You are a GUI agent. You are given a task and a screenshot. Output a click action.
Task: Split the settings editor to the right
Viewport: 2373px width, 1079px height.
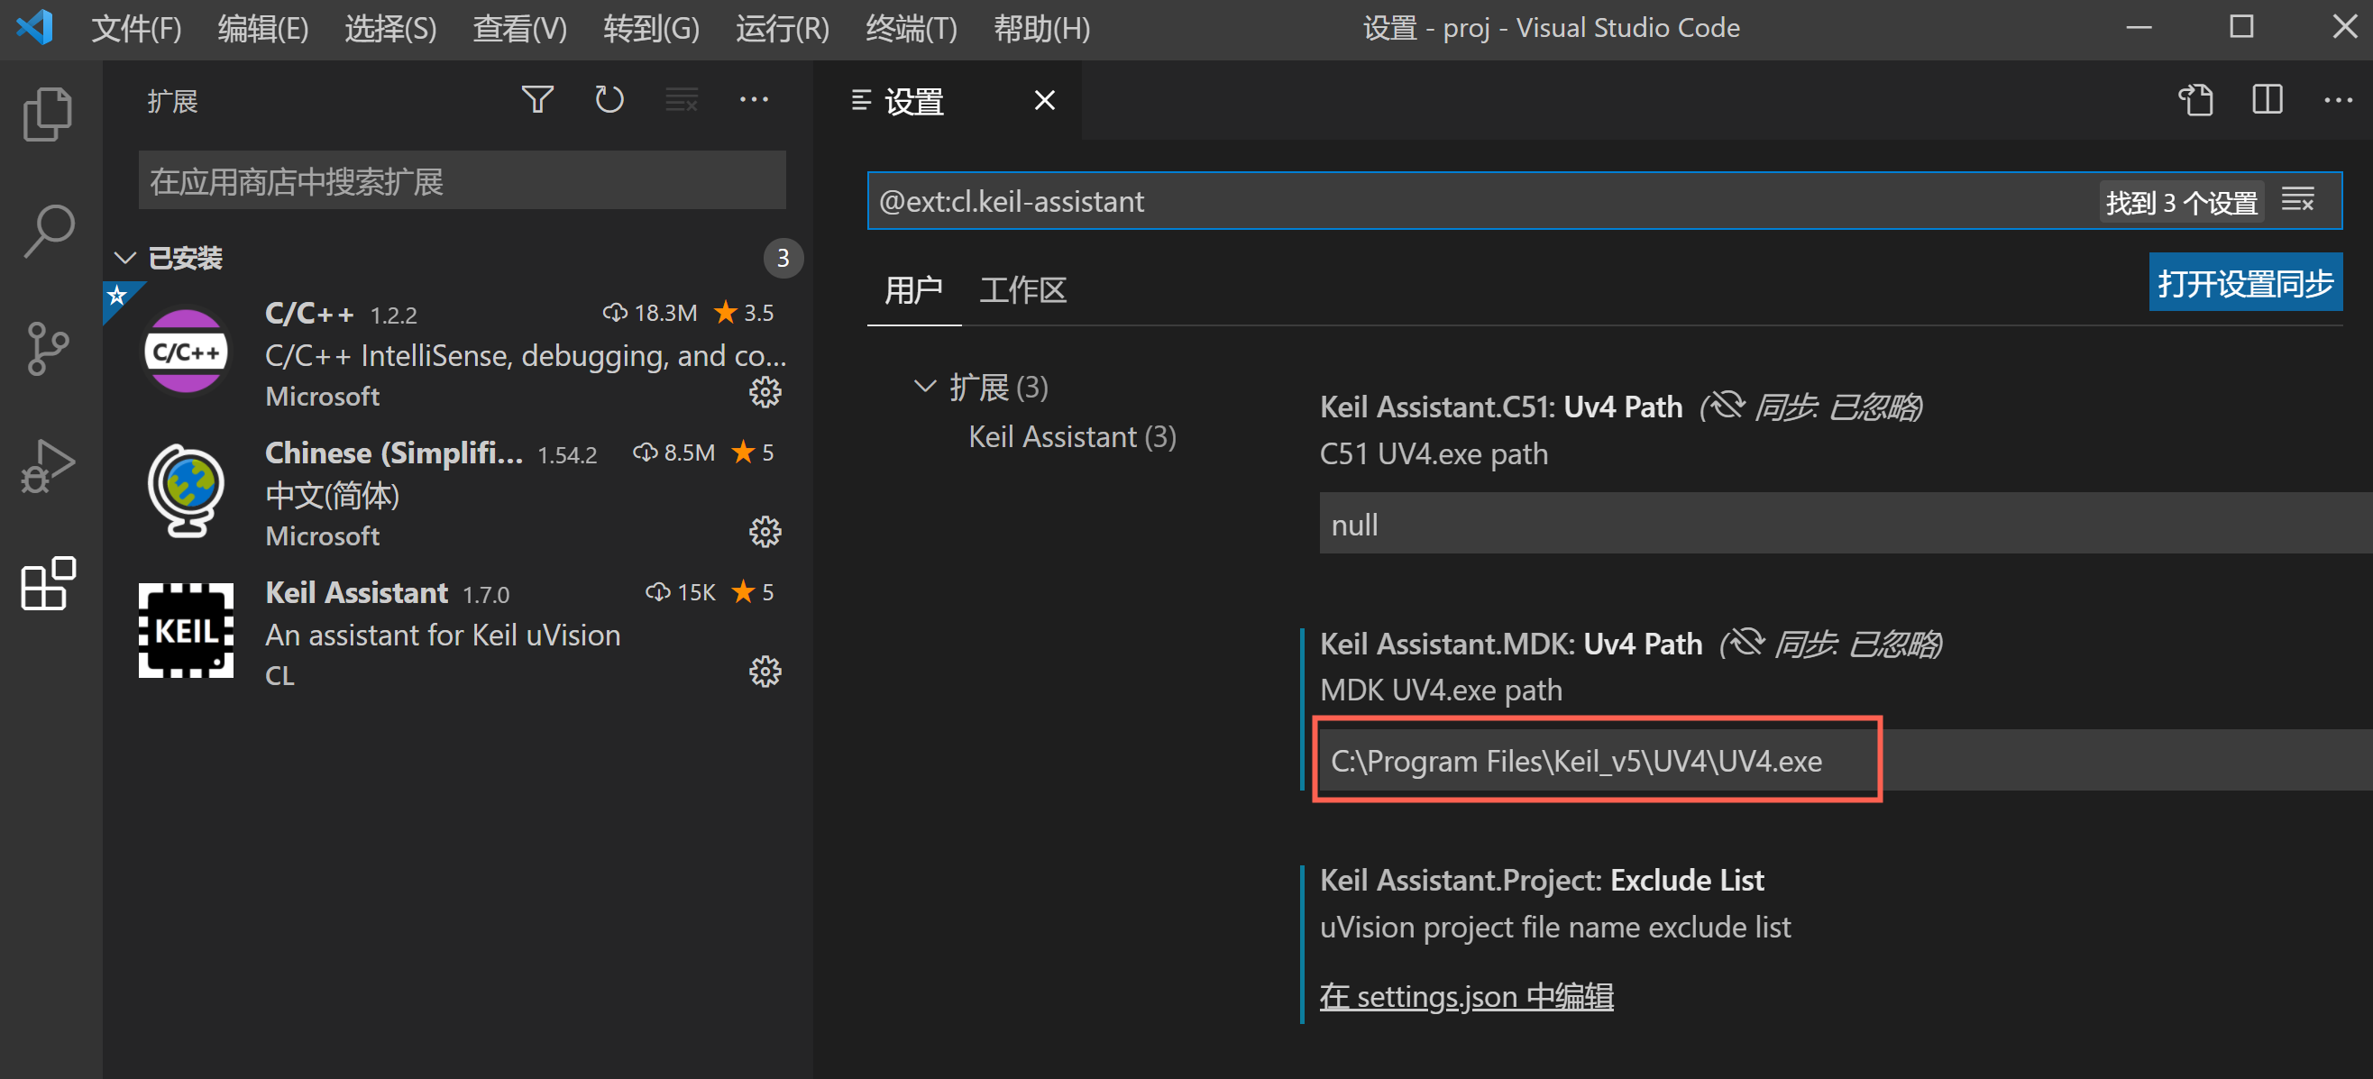[x=2267, y=99]
